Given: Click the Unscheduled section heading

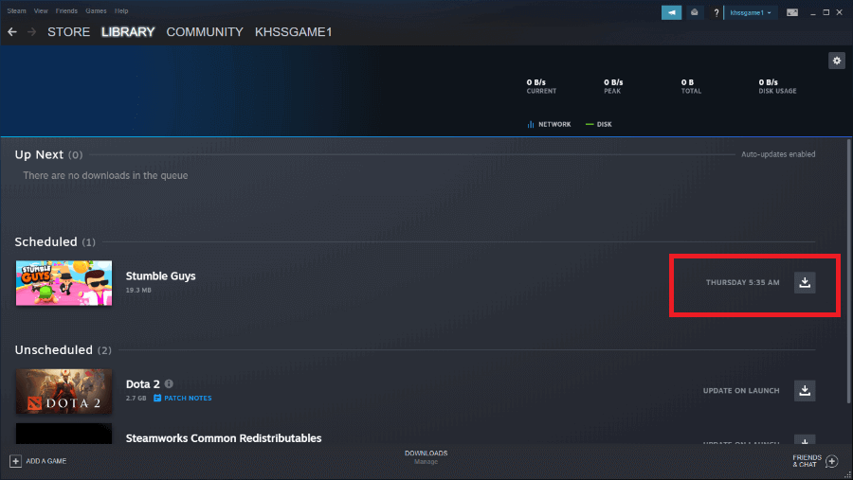Looking at the screenshot, I should (x=64, y=350).
